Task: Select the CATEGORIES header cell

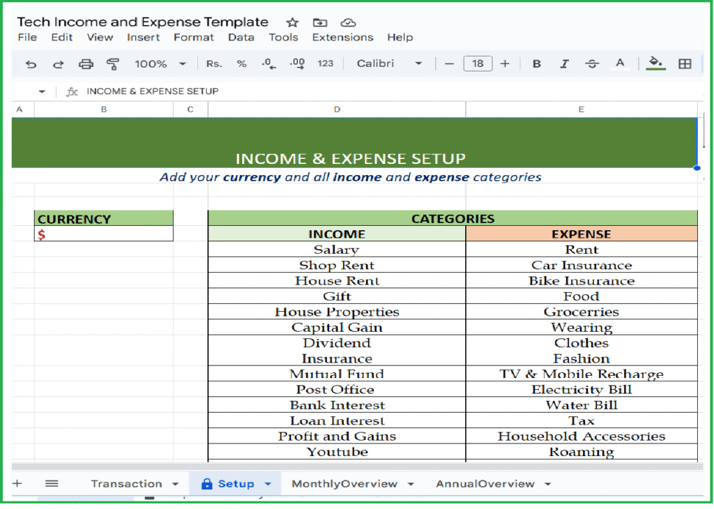Action: pos(453,218)
